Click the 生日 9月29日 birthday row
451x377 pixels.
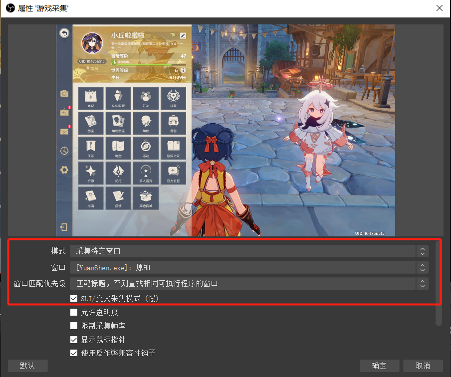148,78
